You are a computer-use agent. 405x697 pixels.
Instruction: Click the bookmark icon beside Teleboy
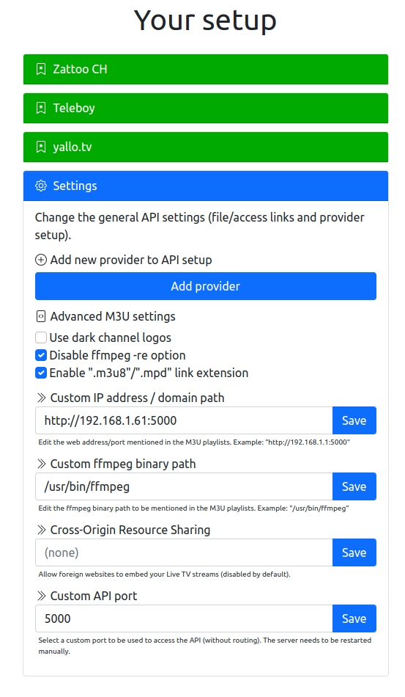pyautogui.click(x=41, y=108)
